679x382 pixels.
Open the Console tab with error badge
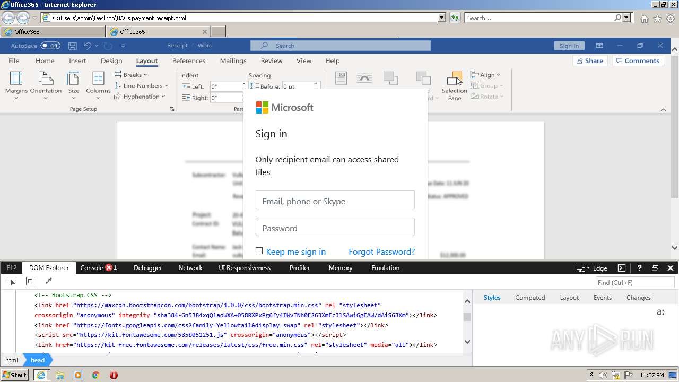click(x=99, y=268)
